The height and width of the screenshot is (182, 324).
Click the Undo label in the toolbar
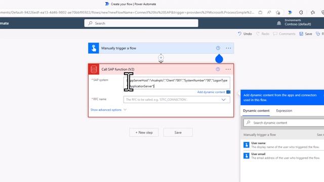pyautogui.click(x=248, y=34)
